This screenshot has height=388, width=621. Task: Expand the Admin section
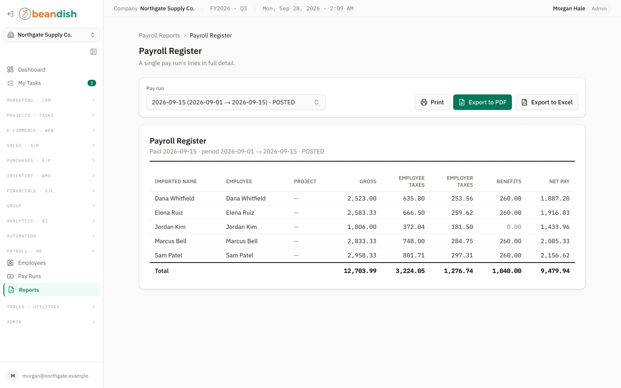(x=51, y=322)
